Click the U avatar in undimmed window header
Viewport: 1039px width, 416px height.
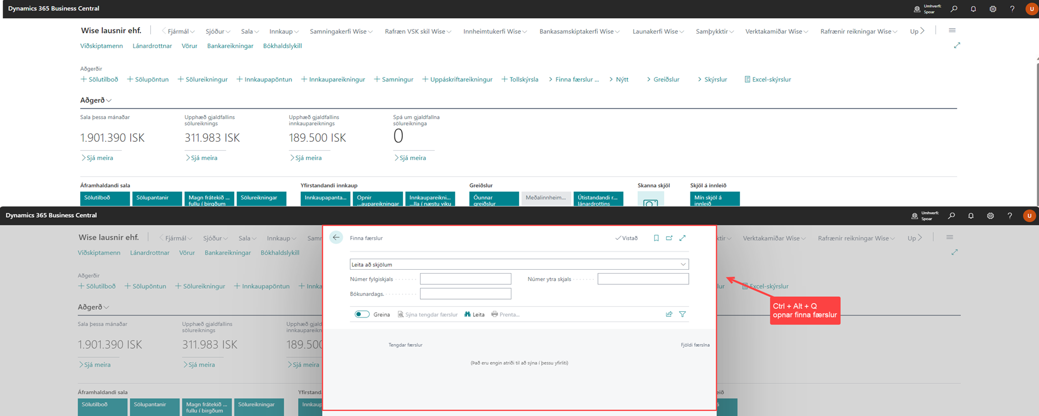[x=1031, y=9]
